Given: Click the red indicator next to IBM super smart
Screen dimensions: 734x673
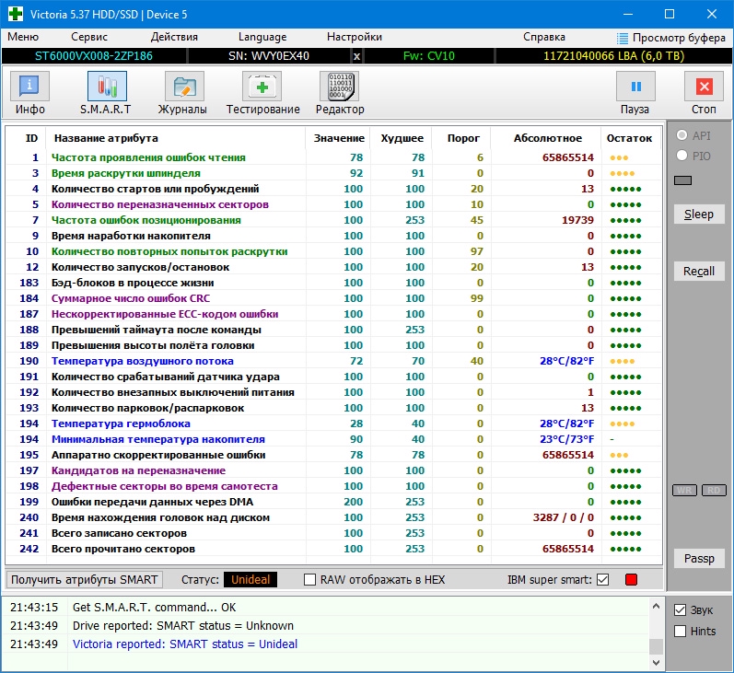Looking at the screenshot, I should click(631, 579).
